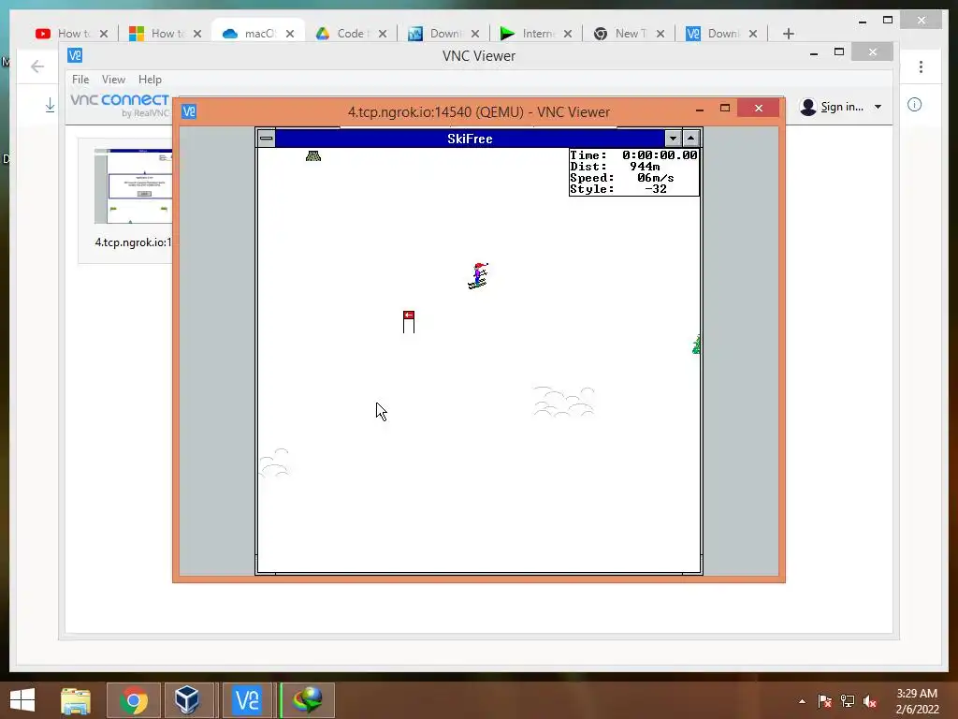Click the green pine tree at right edge
Image resolution: width=958 pixels, height=719 pixels.
(x=696, y=345)
